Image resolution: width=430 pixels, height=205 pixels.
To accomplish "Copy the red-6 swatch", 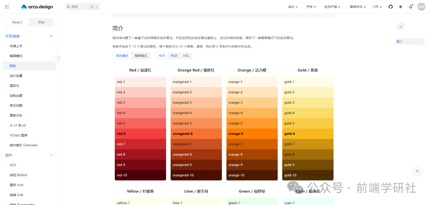I will coord(141,134).
